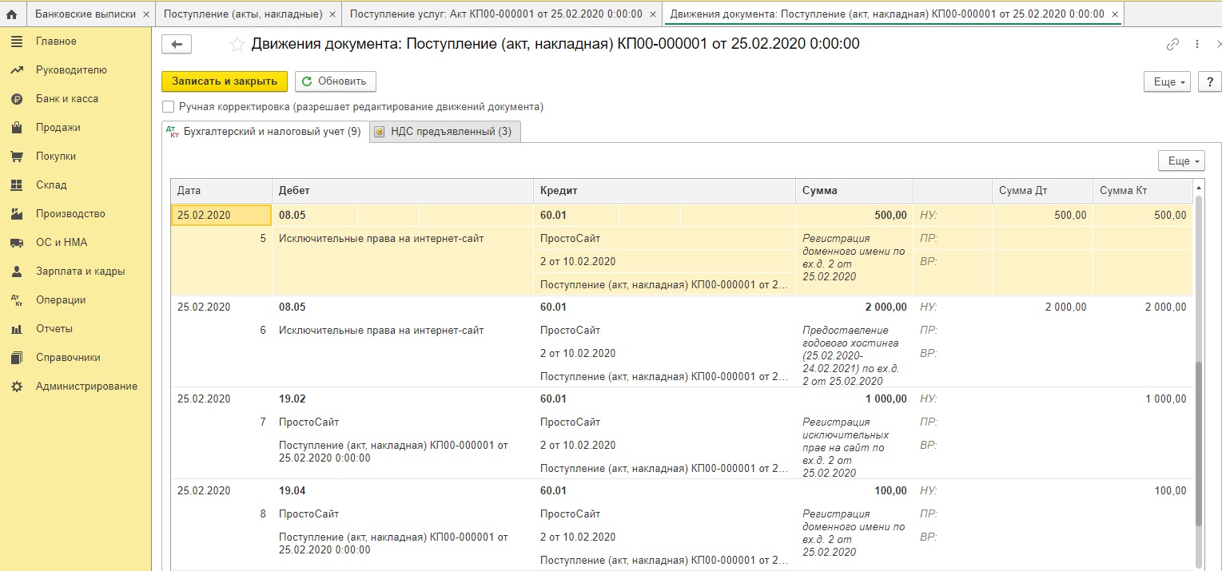Click the Сумма column header
The height and width of the screenshot is (571, 1222).
(854, 191)
